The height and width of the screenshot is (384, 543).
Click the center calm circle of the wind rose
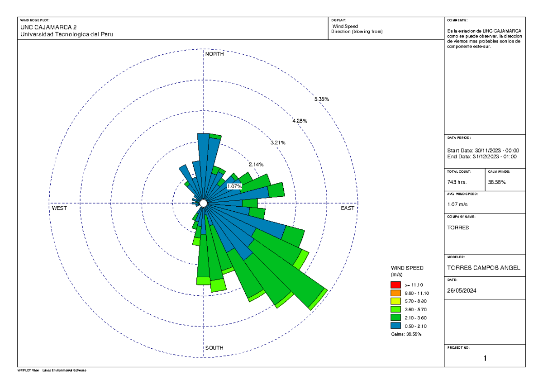click(x=203, y=203)
